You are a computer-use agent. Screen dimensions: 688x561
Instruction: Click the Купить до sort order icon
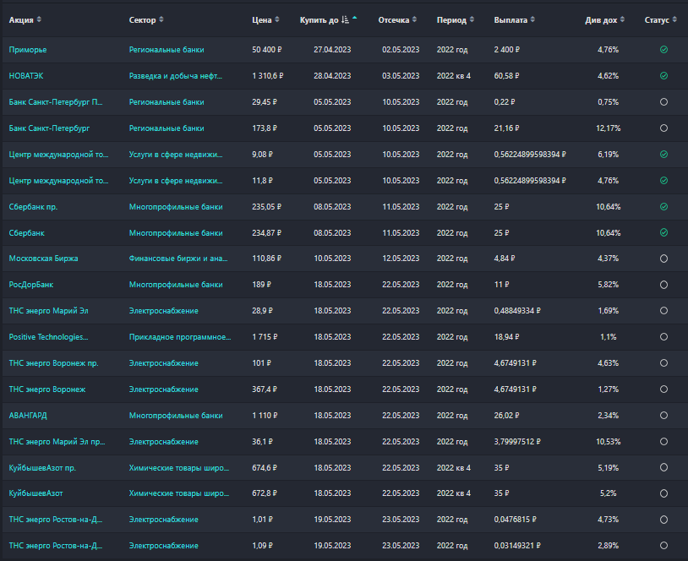coord(346,19)
